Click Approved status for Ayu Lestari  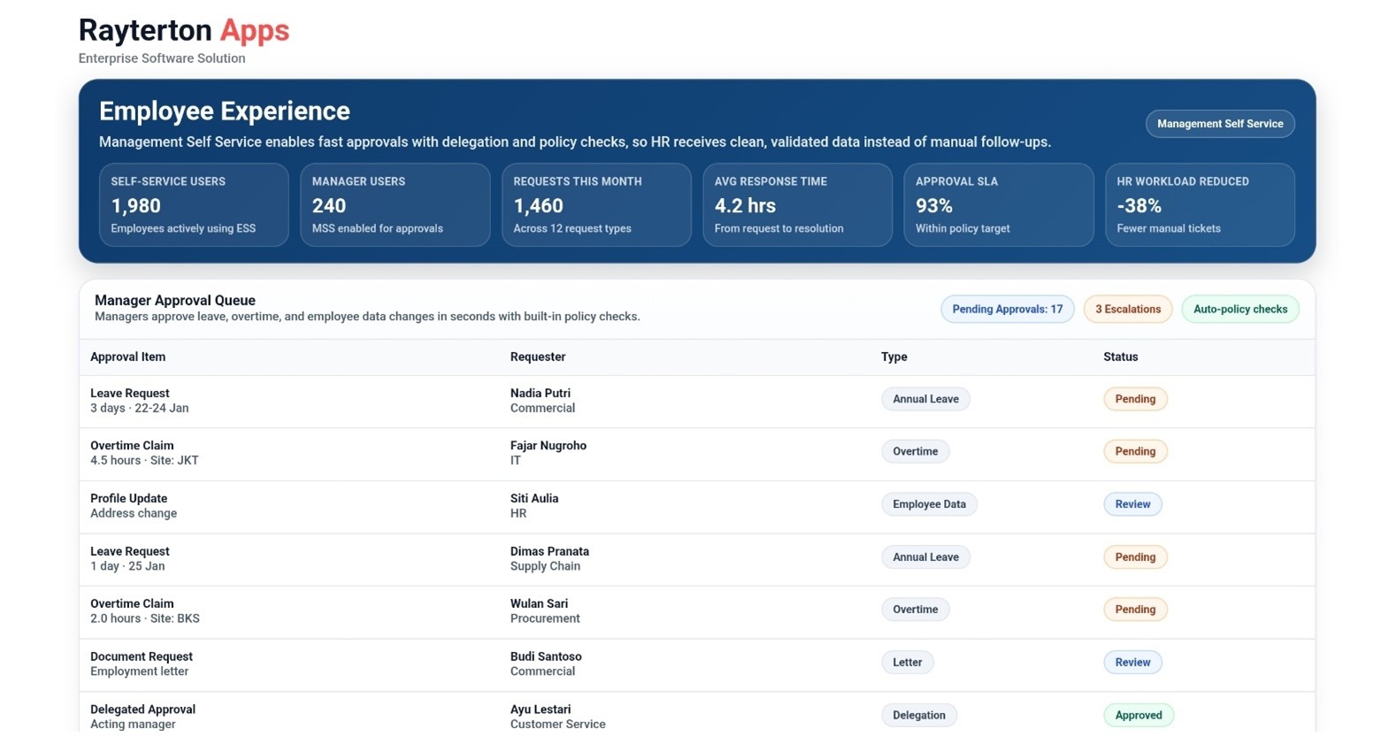[1138, 716]
